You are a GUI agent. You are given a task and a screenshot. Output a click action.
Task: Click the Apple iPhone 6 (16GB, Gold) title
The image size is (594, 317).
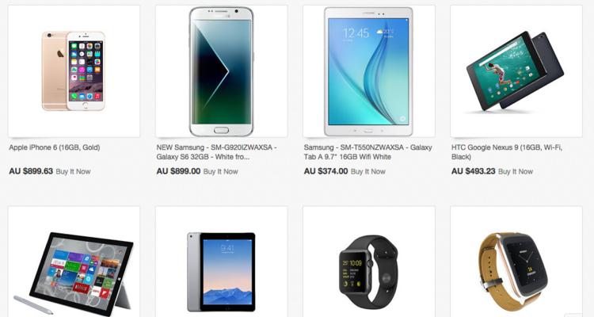click(55, 147)
